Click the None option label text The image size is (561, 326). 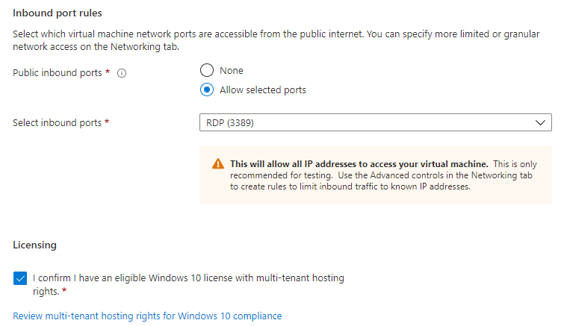[x=231, y=71]
